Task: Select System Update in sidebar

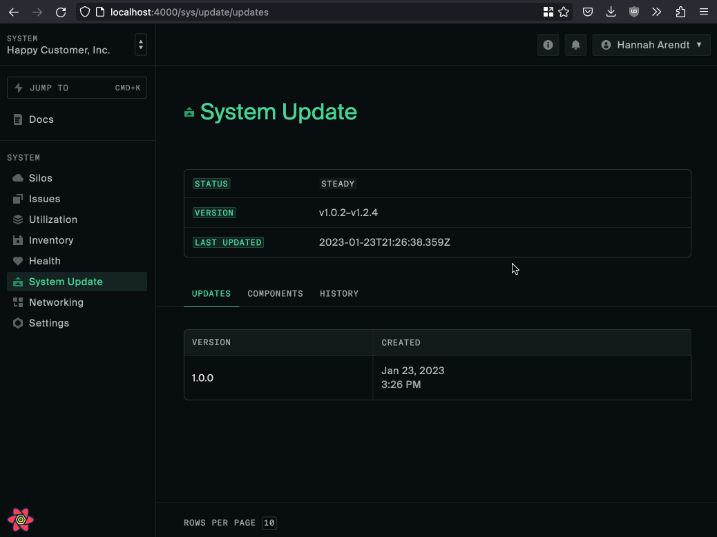Action: point(77,282)
